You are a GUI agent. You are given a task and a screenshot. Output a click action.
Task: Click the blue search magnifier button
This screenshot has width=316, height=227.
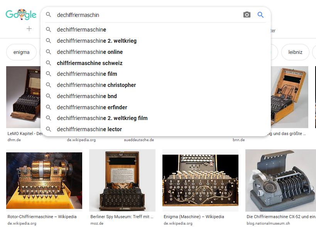pyautogui.click(x=260, y=15)
